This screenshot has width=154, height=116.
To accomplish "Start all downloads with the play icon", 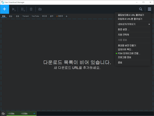I will (x=14, y=9).
